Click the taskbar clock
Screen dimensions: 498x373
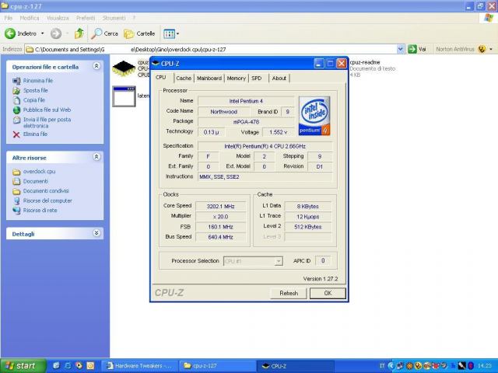[484, 366]
